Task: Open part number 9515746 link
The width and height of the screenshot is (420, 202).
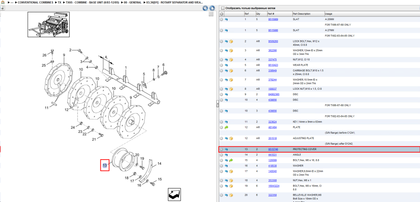Action: pyautogui.click(x=273, y=149)
